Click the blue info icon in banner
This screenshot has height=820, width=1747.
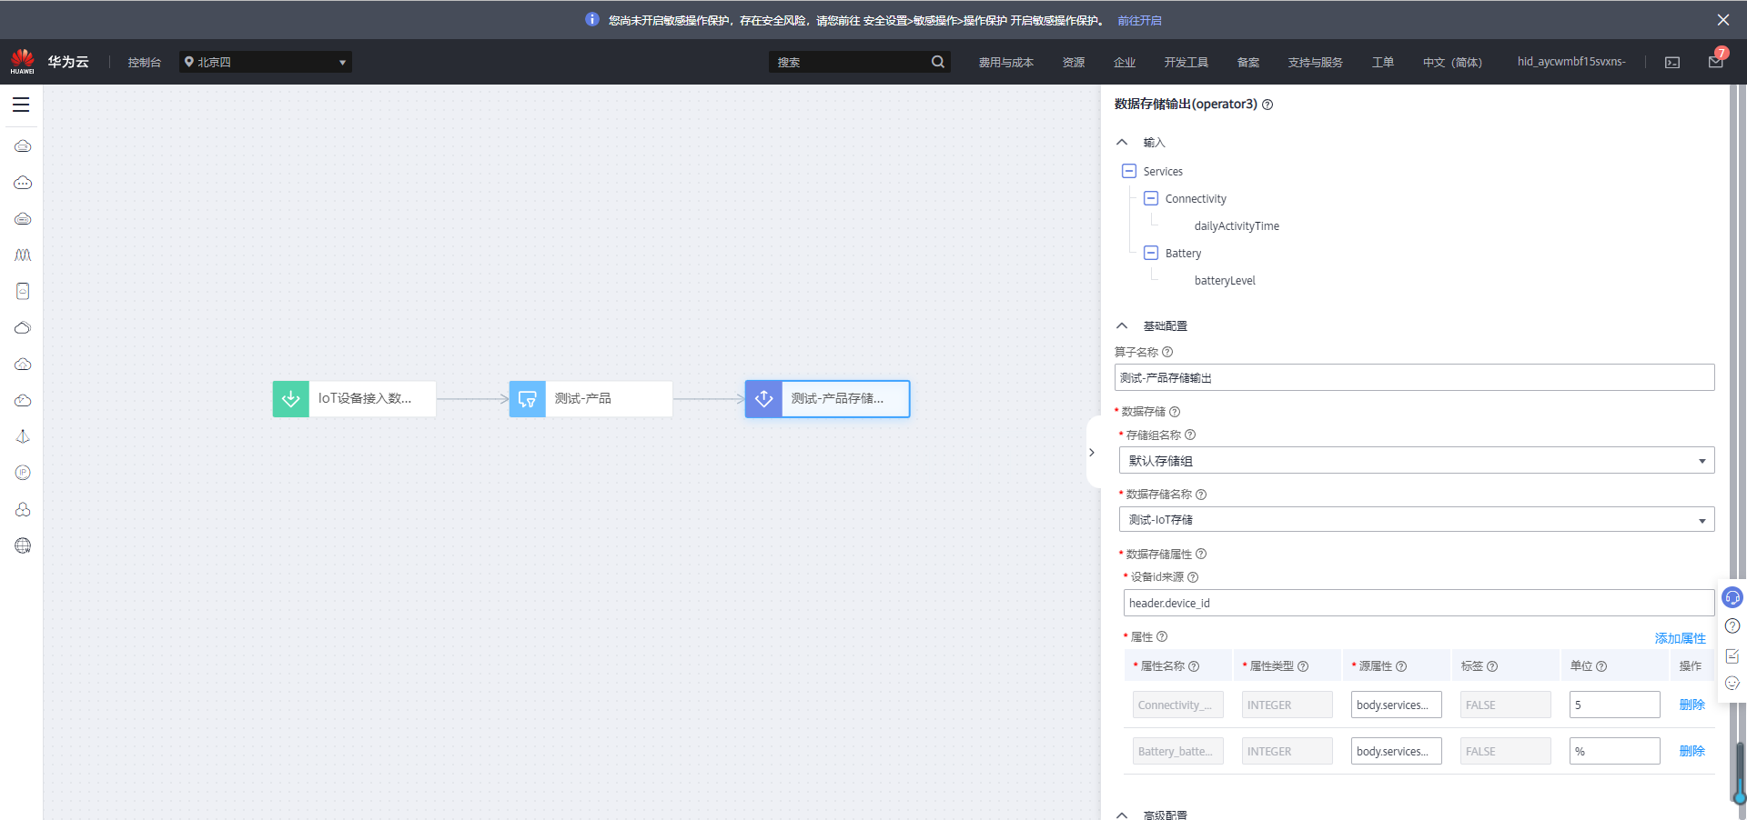[x=592, y=19]
